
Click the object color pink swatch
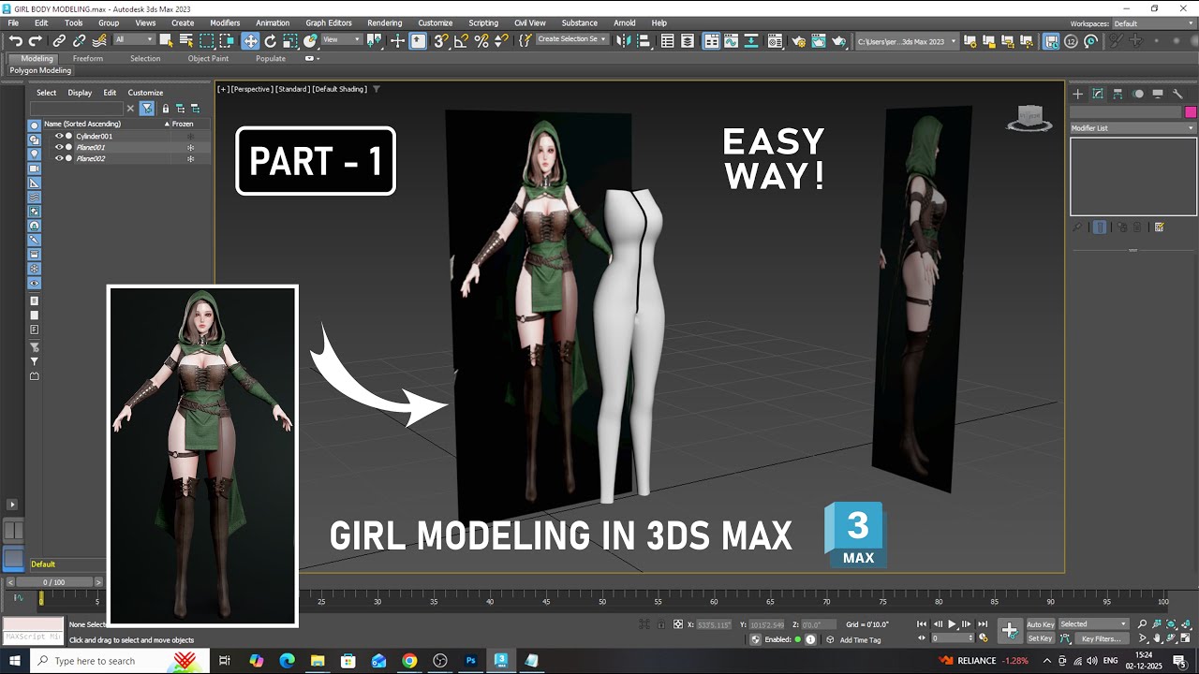coord(1191,111)
